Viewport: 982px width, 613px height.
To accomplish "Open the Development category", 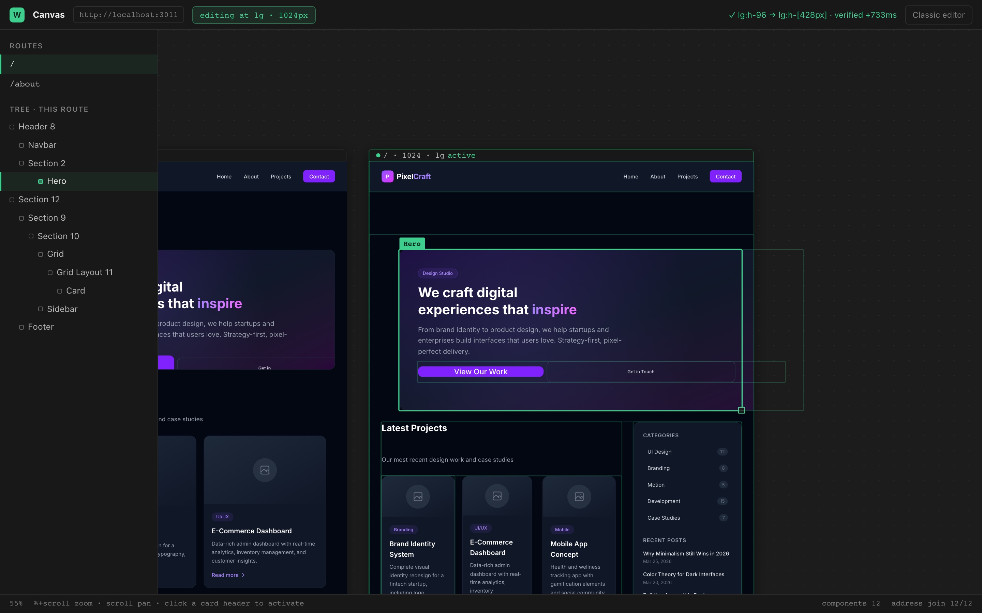I will click(687, 501).
